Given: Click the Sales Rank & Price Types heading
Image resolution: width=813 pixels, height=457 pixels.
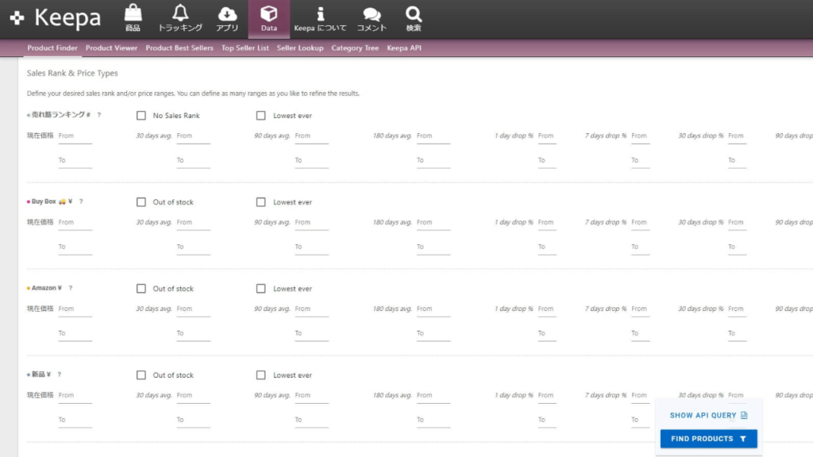Looking at the screenshot, I should click(x=72, y=73).
